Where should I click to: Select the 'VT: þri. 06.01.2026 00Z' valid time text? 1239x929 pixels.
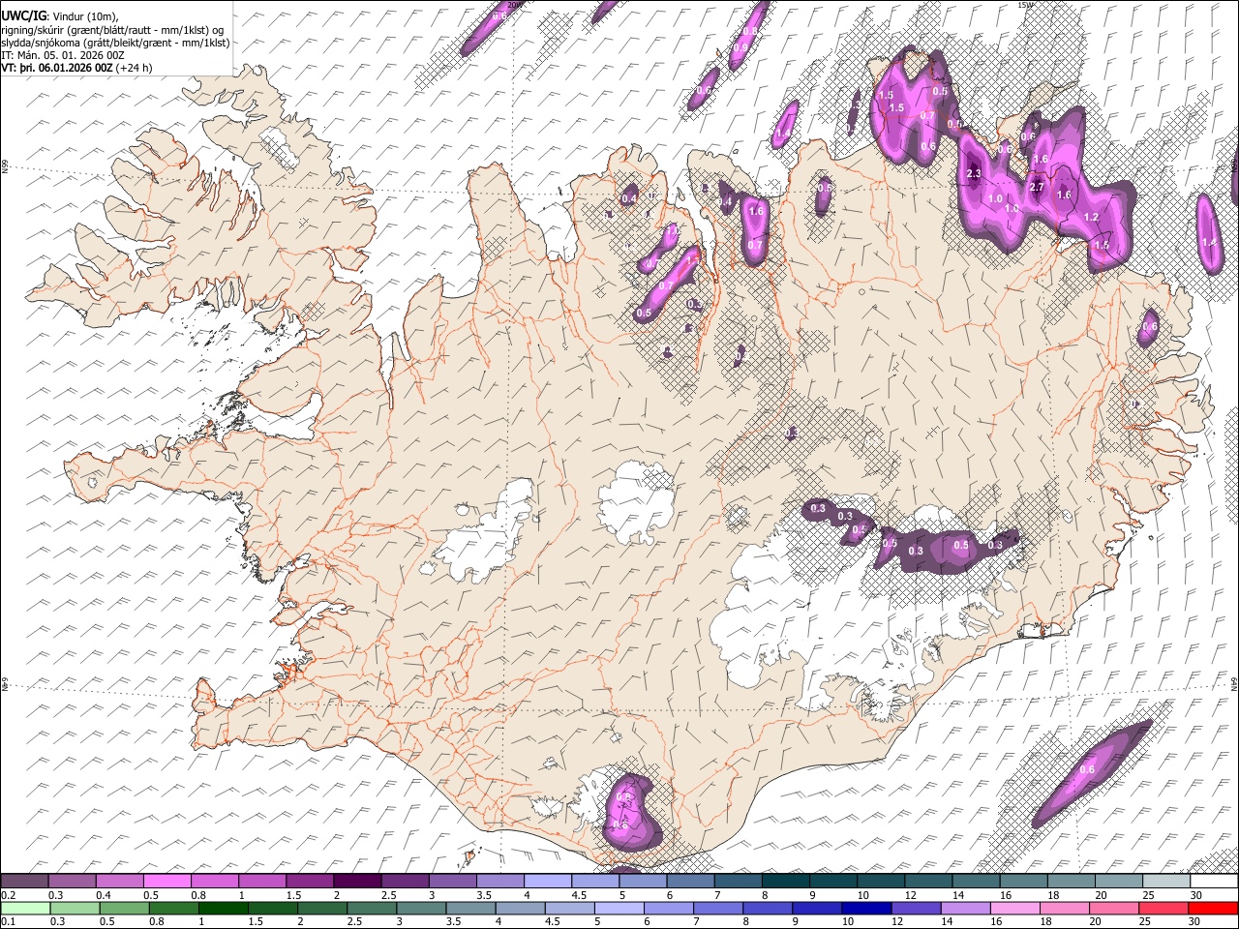coord(57,68)
